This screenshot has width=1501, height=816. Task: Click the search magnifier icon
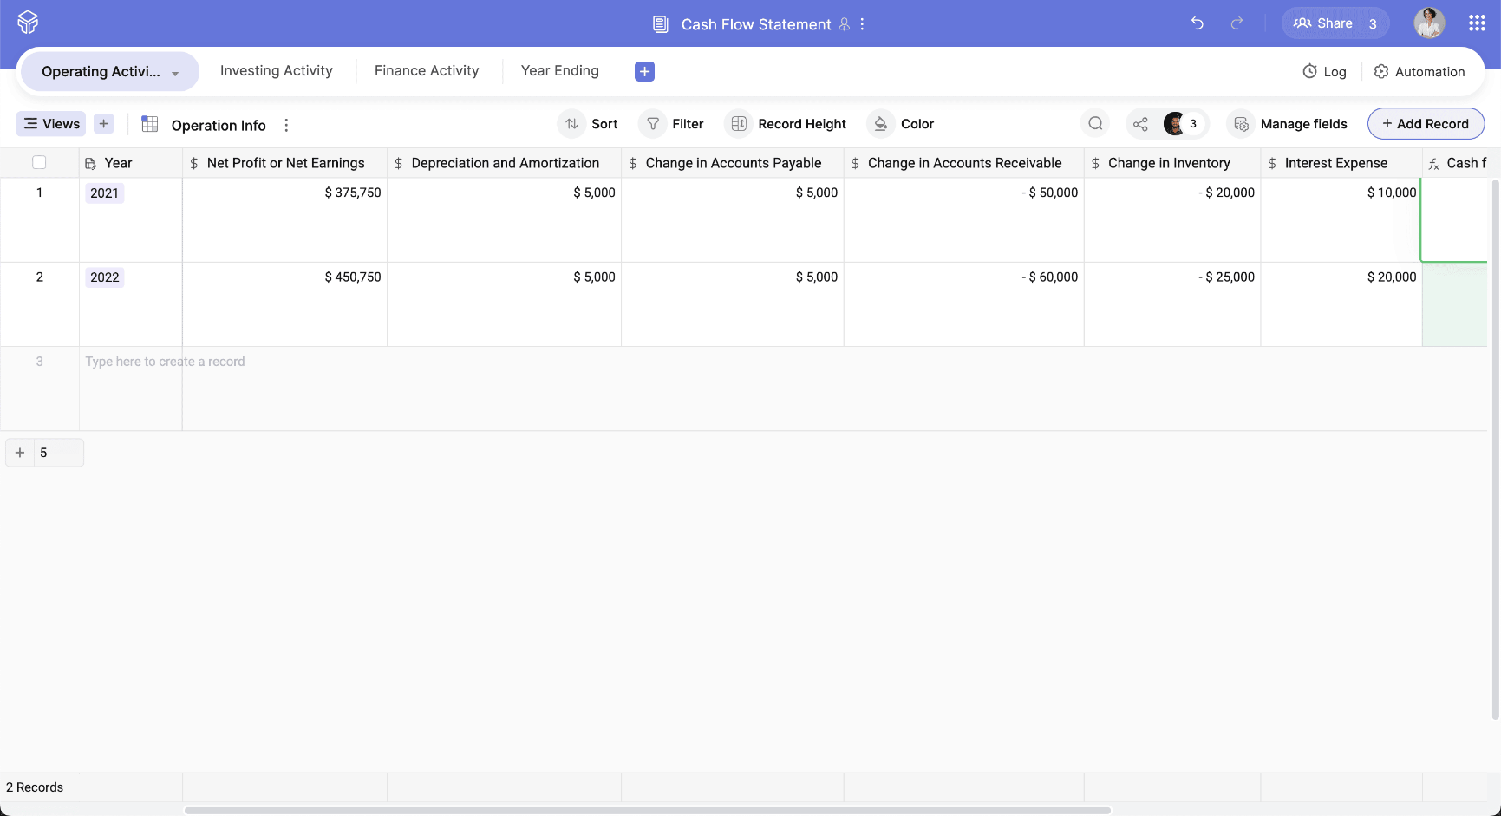tap(1095, 124)
